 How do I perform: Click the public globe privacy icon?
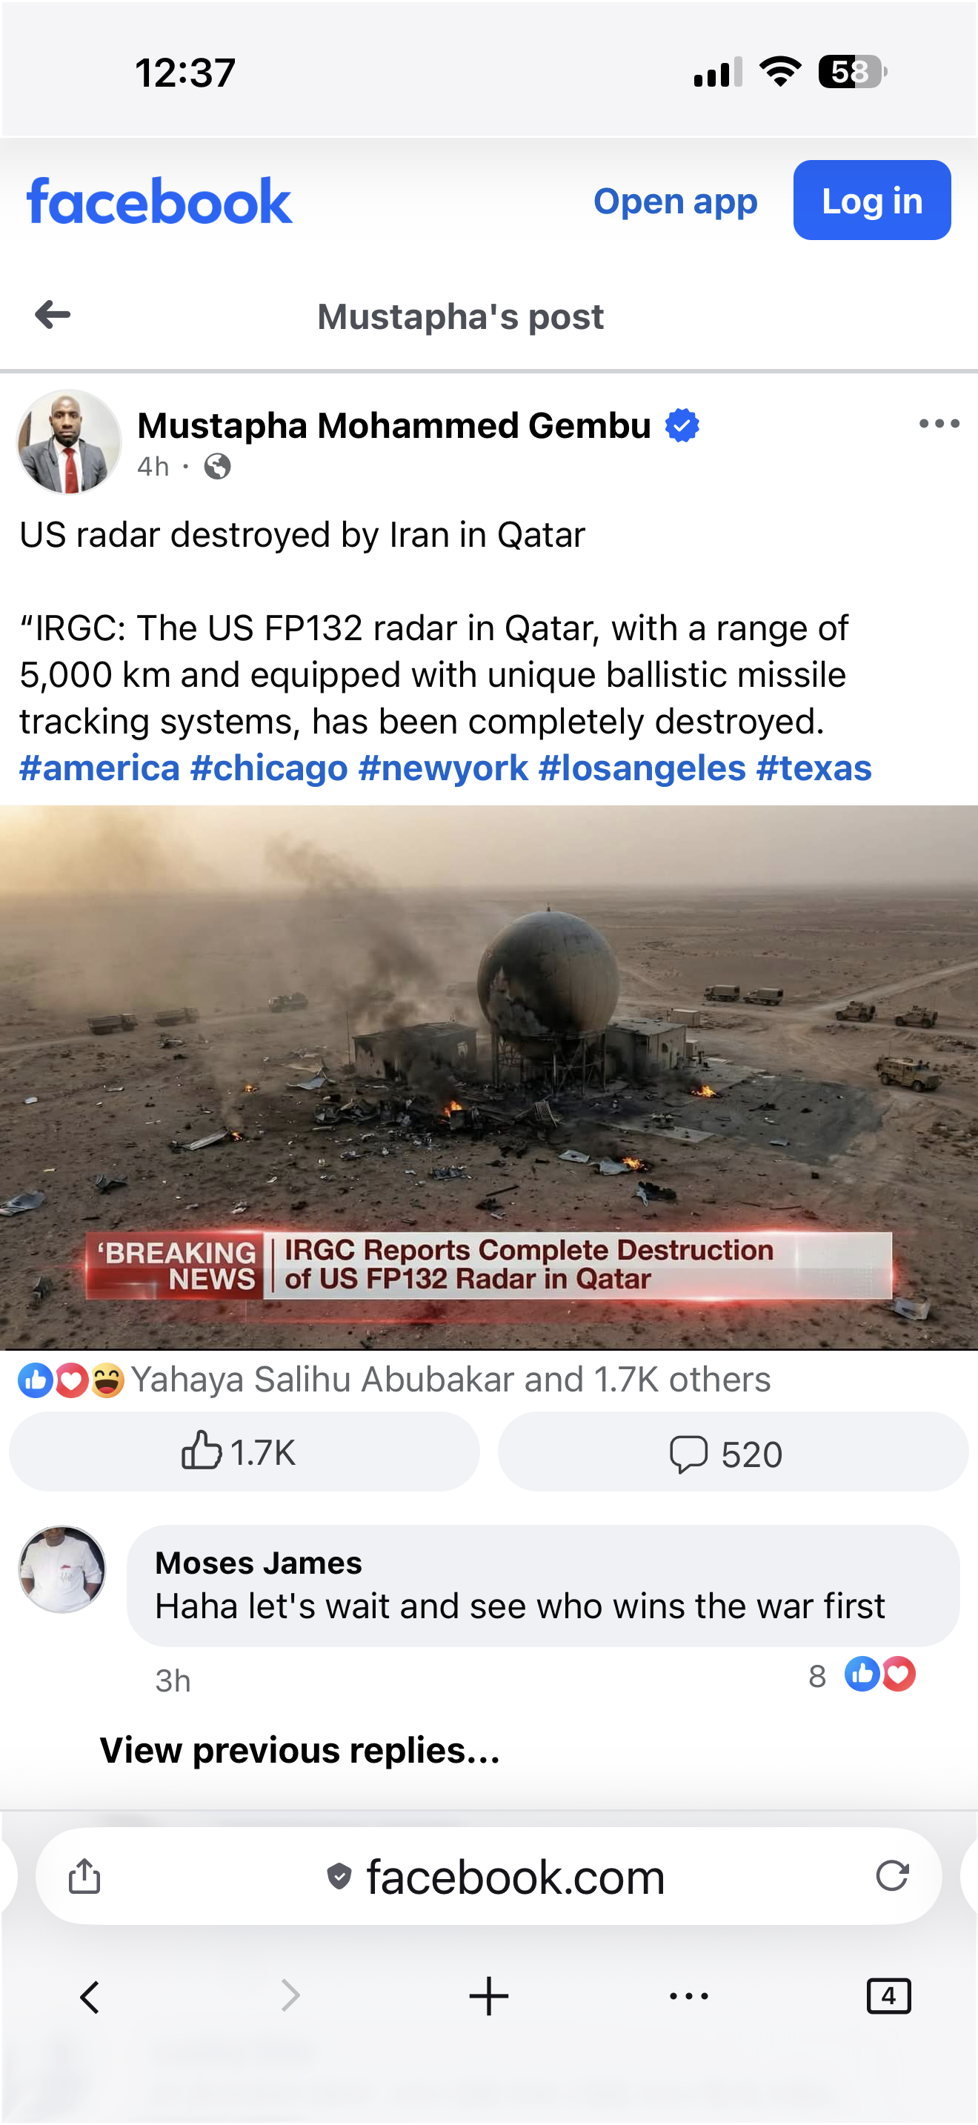coord(218,467)
